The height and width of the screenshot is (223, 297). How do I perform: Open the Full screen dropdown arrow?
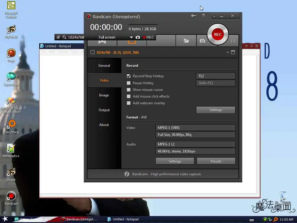point(131,37)
